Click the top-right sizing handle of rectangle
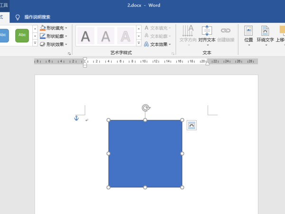The height and width of the screenshot is (214, 285). (182, 120)
